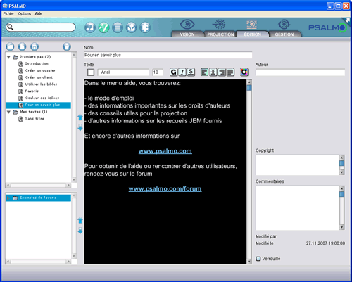Open the multicolor text color picker
Image resolution: width=352 pixels, height=282 pixels.
244,72
